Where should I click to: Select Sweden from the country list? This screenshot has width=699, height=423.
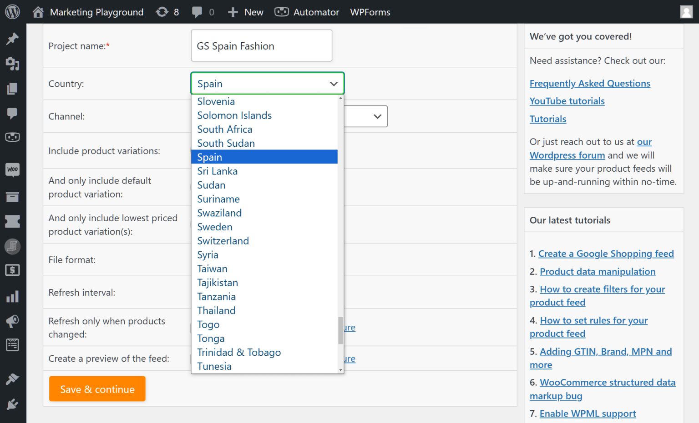point(215,227)
